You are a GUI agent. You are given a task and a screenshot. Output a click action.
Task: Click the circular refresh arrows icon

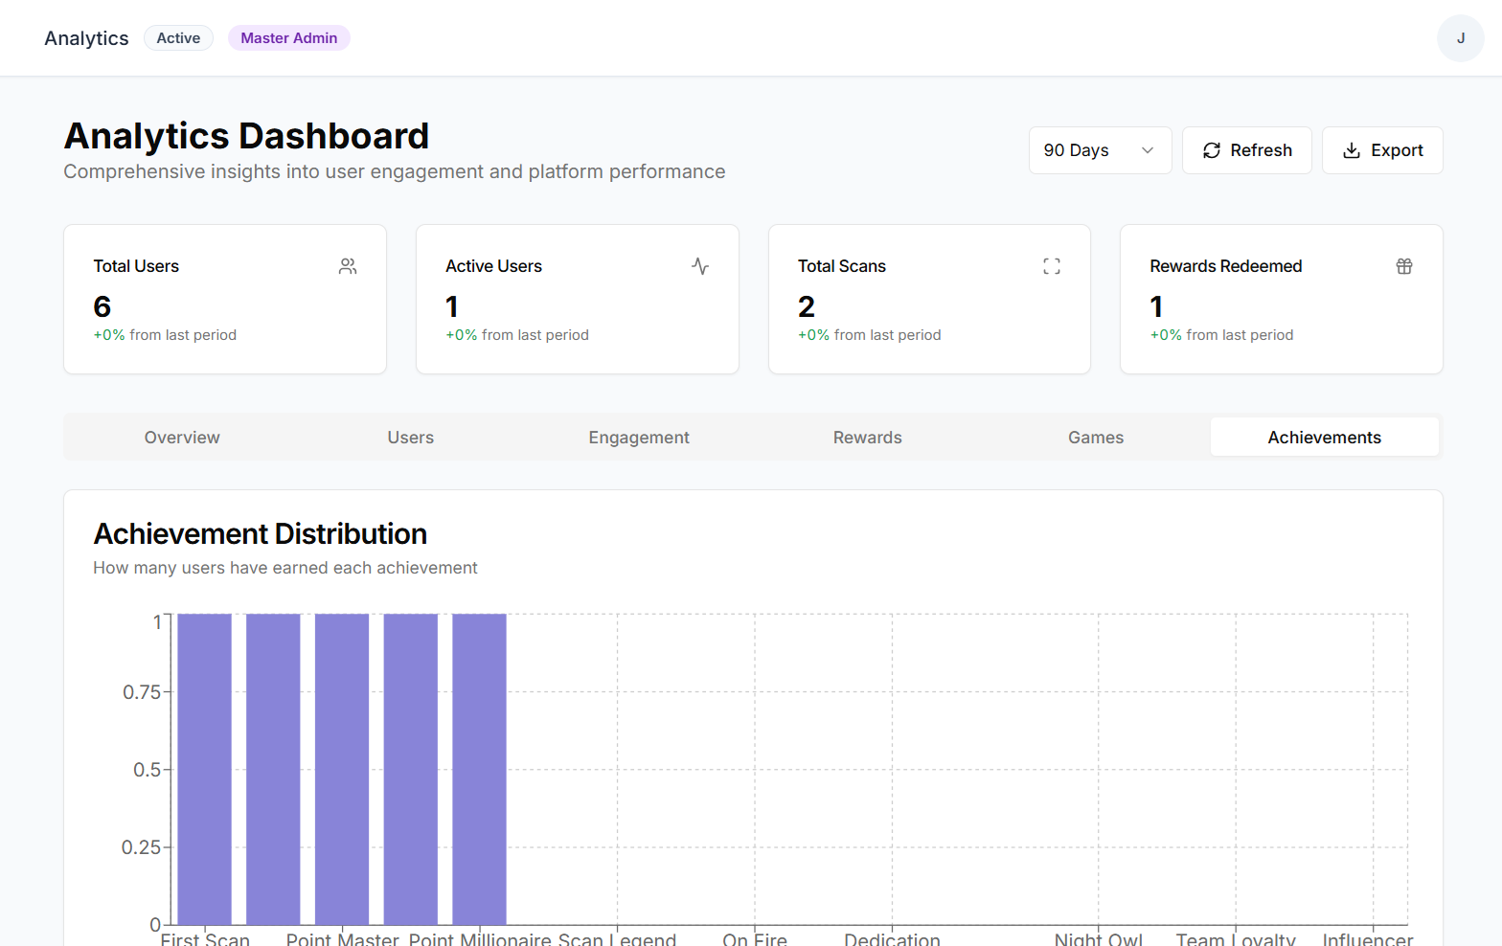(x=1212, y=150)
